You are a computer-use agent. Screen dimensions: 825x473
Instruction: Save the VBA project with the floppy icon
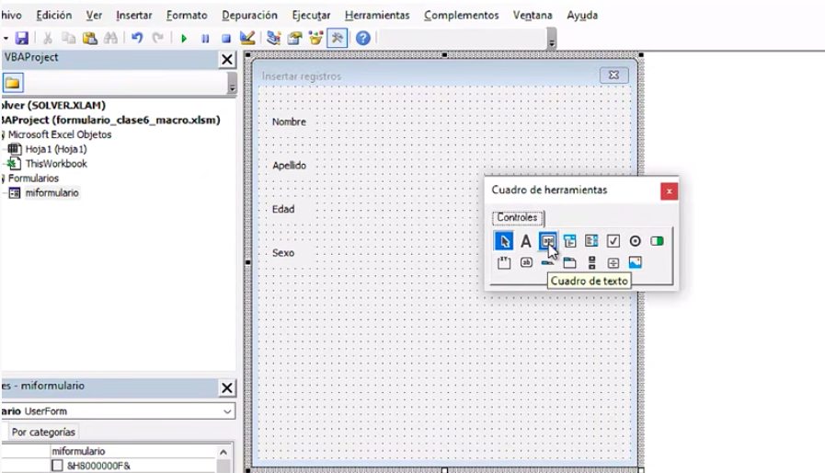pos(21,38)
